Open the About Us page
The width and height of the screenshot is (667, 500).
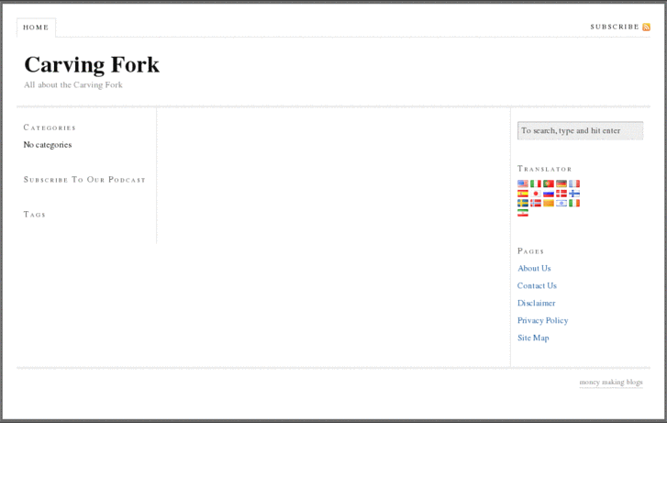534,269
